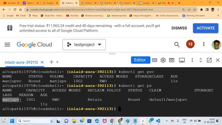Open the Google Cloud navigation hamburger menu
The height and width of the screenshot is (125, 222).
coord(7,45)
